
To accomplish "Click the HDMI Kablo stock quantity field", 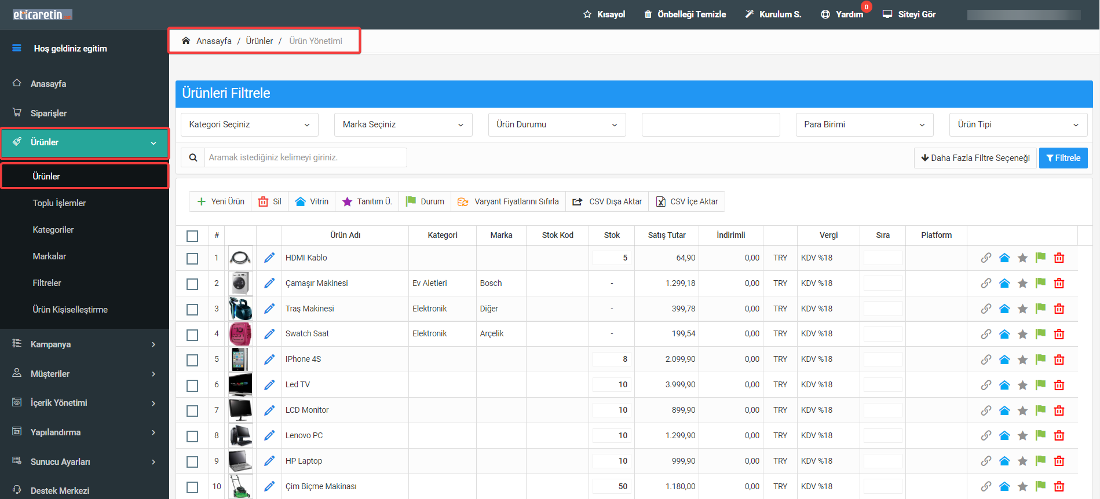I will click(x=612, y=258).
